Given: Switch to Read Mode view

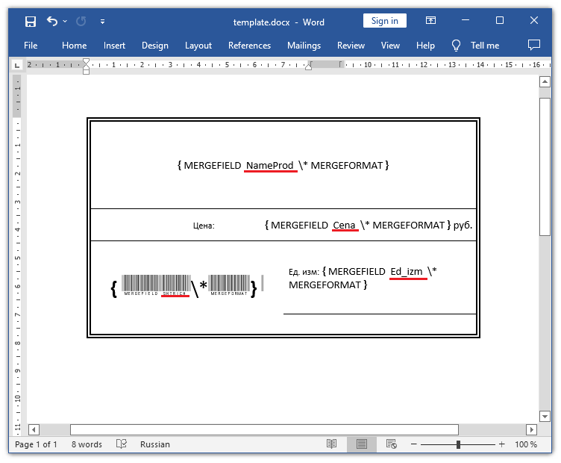Looking at the screenshot, I should (x=332, y=444).
